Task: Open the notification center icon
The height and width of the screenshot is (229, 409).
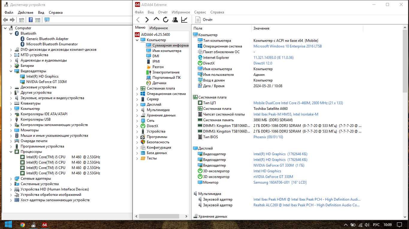Action: point(399,225)
